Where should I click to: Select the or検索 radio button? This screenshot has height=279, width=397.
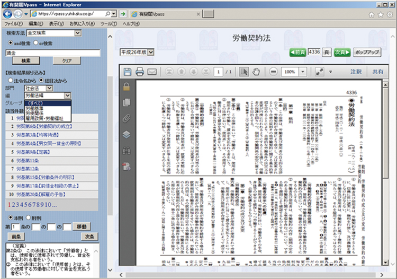point(35,43)
